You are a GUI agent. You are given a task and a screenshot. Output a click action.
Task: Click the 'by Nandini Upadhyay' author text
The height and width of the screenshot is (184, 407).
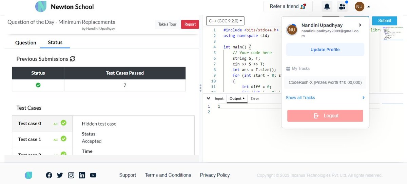pyautogui.click(x=98, y=29)
